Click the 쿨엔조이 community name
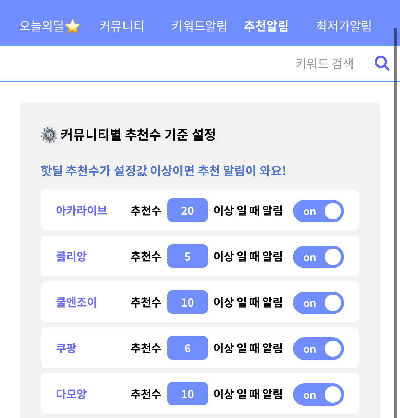Viewport: 400px width, 418px height. coord(76,302)
